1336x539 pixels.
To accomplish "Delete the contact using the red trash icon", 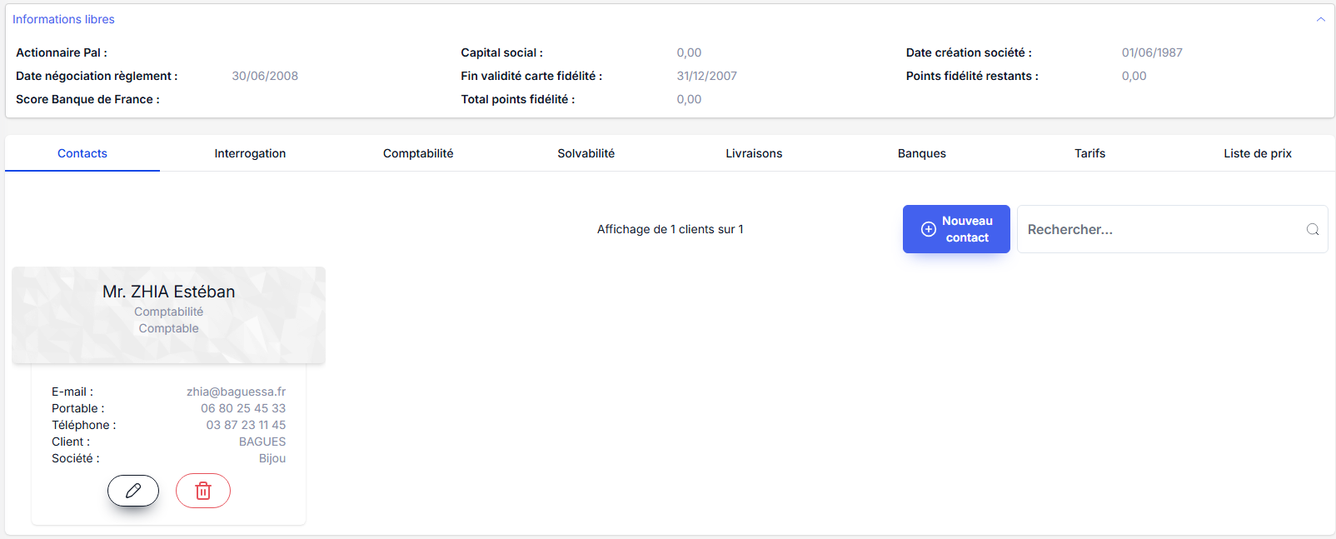I will (x=202, y=491).
